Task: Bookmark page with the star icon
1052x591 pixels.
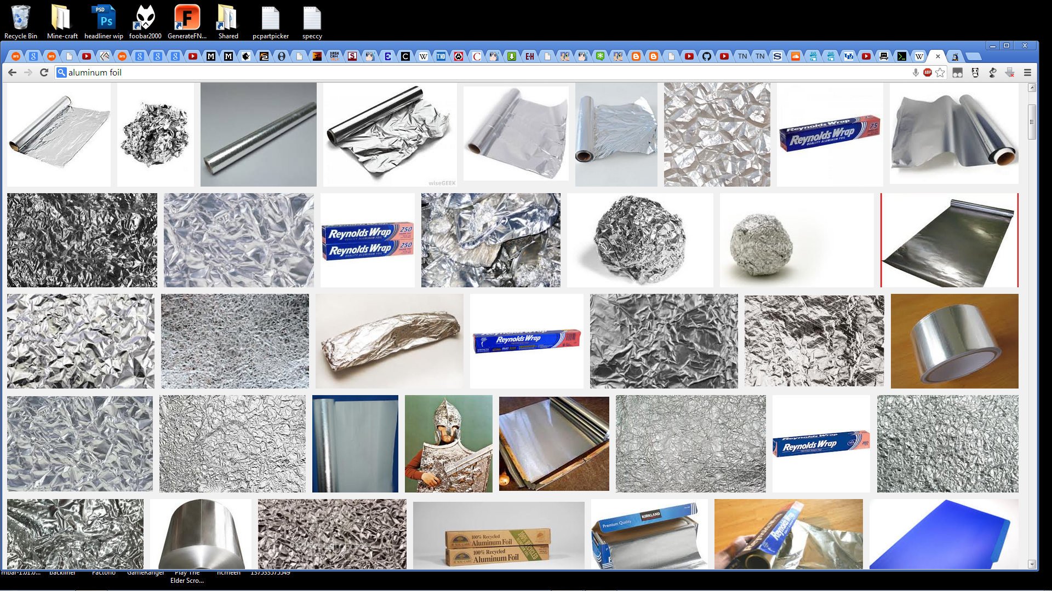Action: click(940, 73)
